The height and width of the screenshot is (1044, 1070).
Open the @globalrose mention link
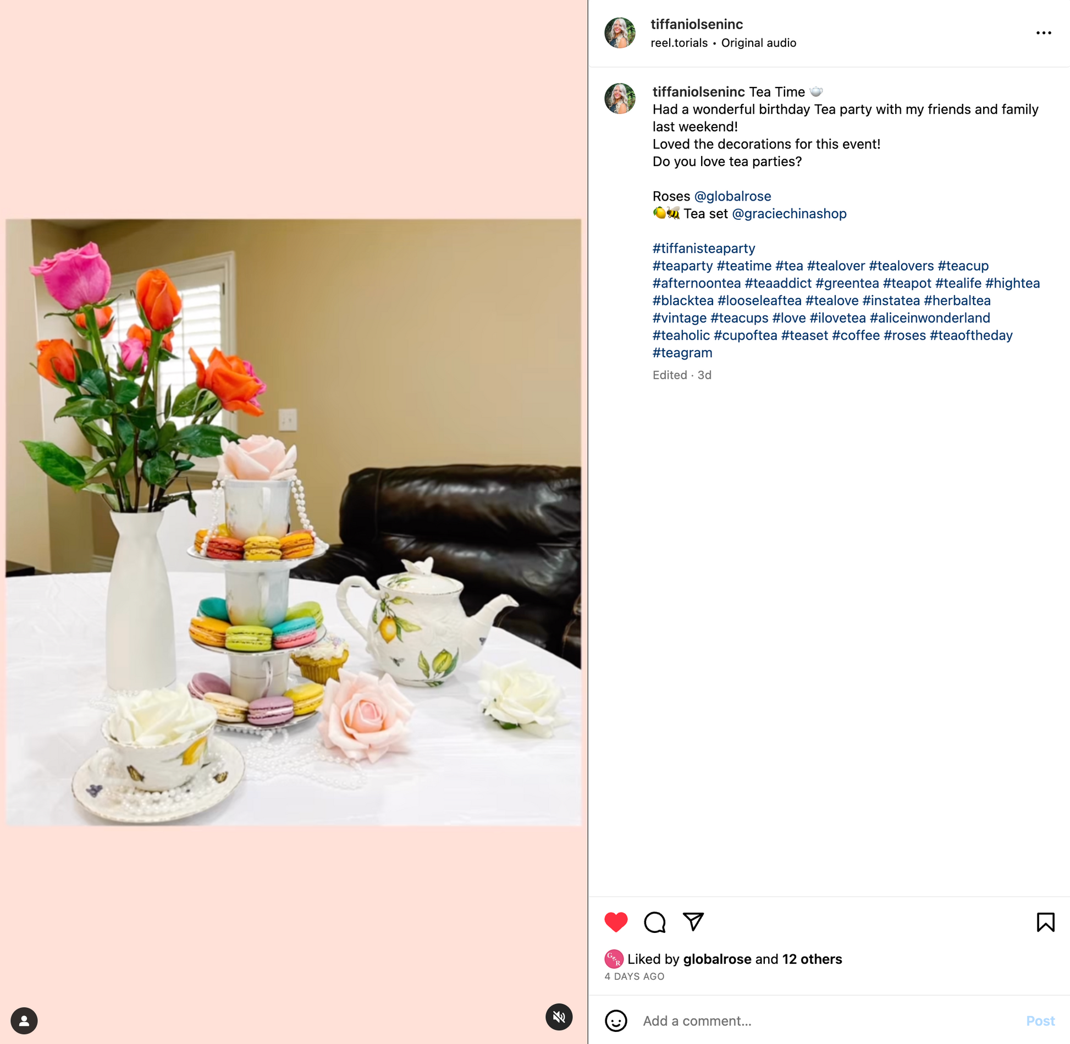click(732, 196)
